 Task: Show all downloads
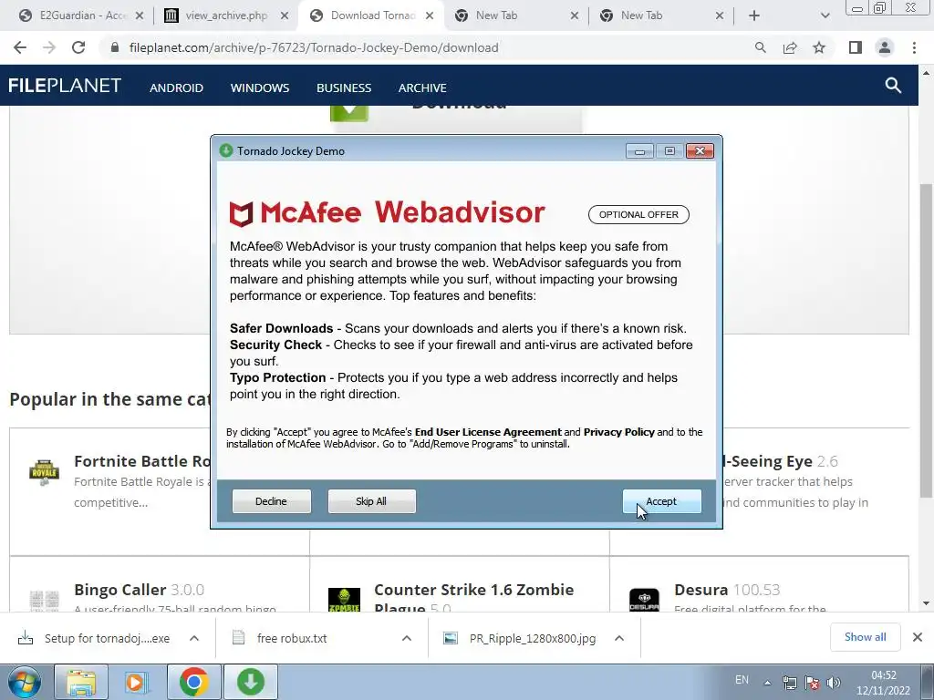pos(865,637)
